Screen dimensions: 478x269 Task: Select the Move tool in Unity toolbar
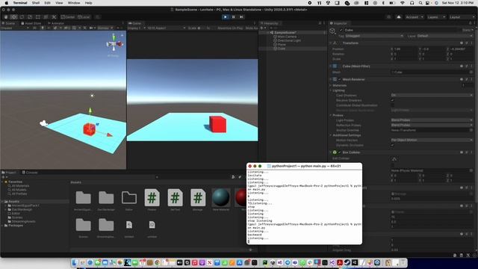pyautogui.click(x=13, y=17)
